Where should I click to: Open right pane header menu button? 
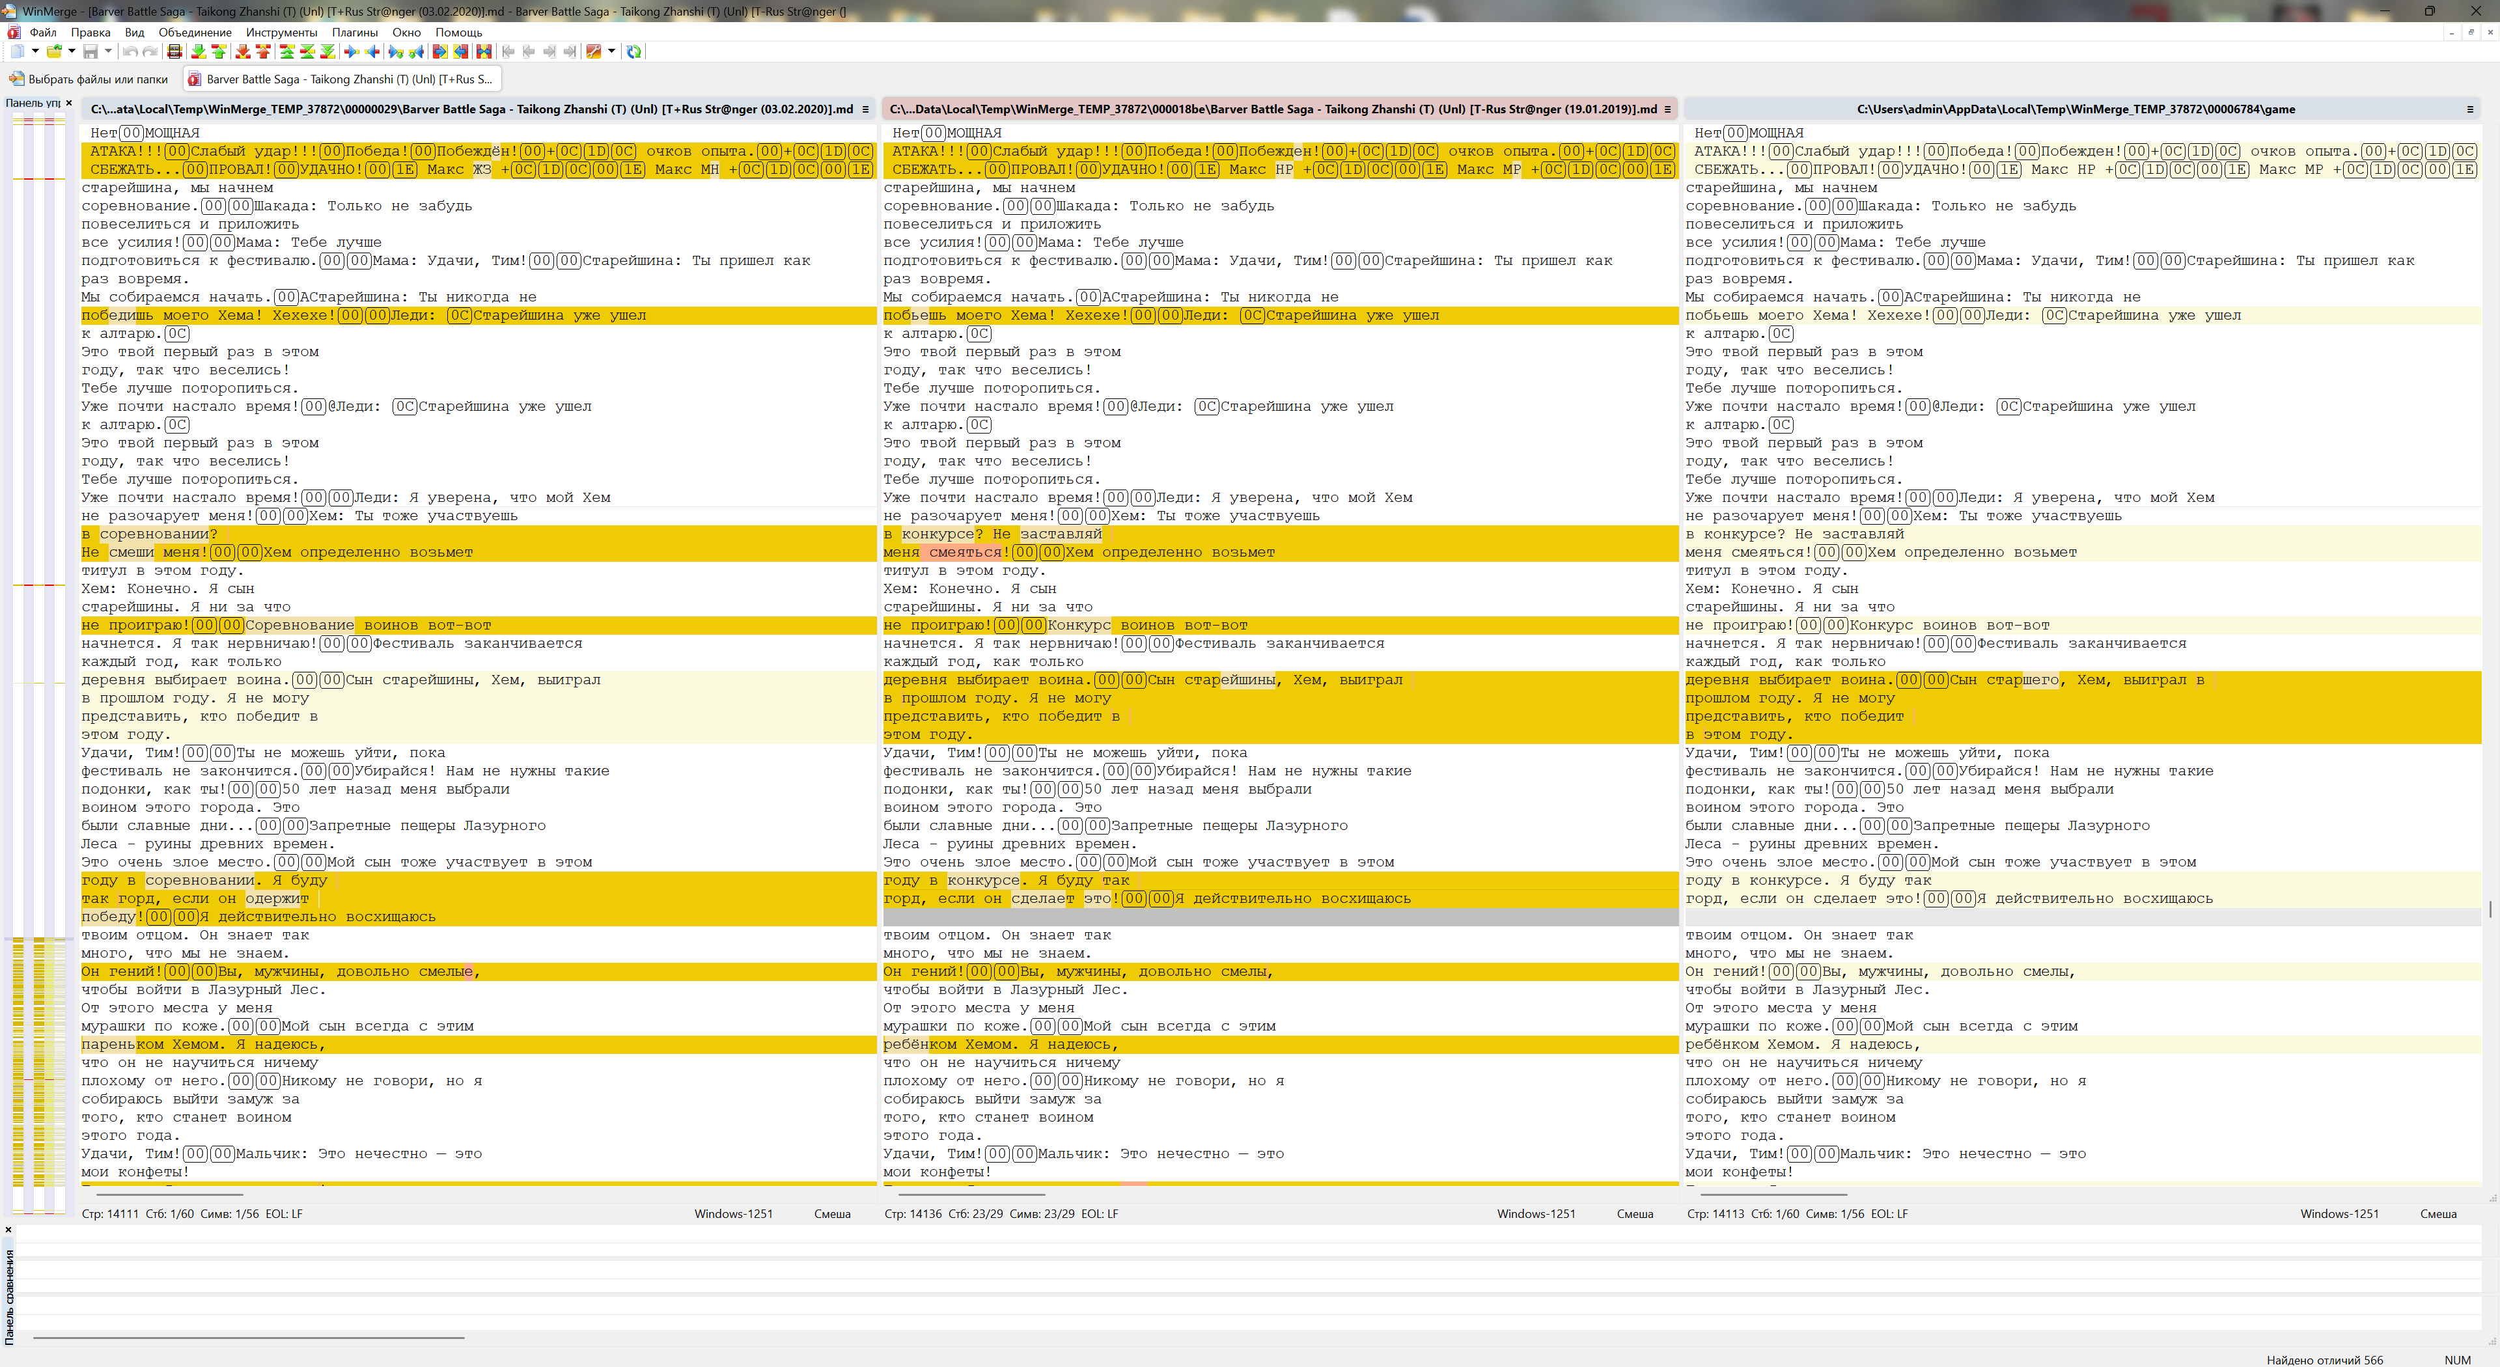[x=2470, y=109]
